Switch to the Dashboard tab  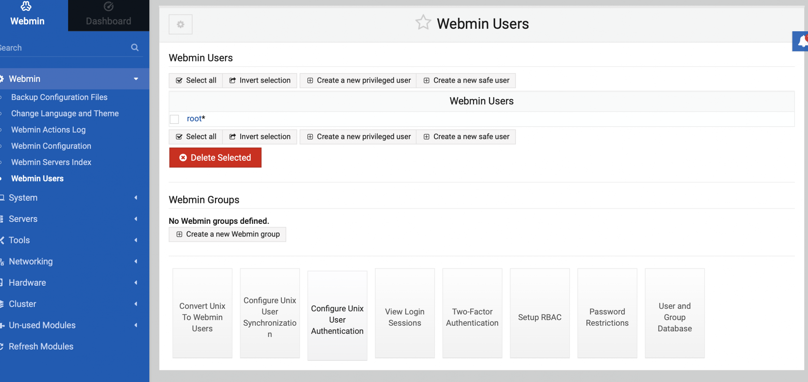[109, 15]
